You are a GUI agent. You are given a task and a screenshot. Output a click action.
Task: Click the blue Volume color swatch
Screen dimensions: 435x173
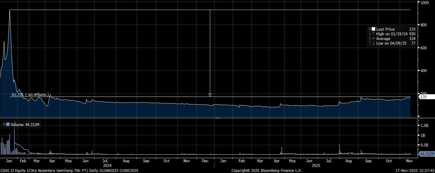click(8, 125)
